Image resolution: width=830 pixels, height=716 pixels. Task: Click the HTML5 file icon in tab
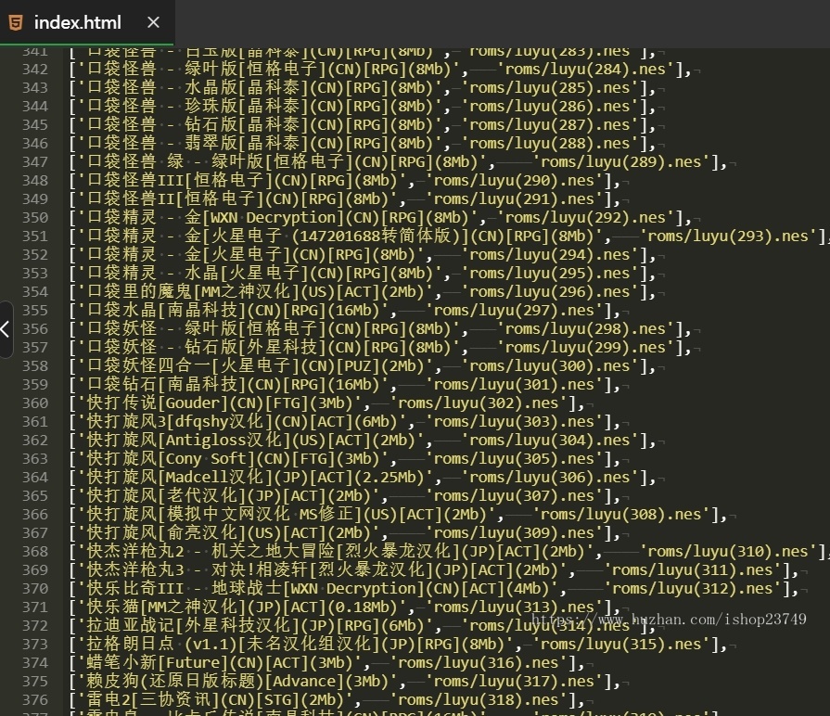(x=16, y=23)
